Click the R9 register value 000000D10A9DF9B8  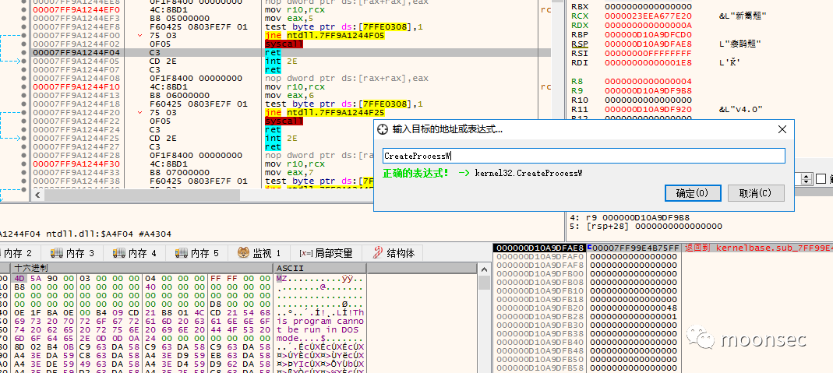coord(648,91)
